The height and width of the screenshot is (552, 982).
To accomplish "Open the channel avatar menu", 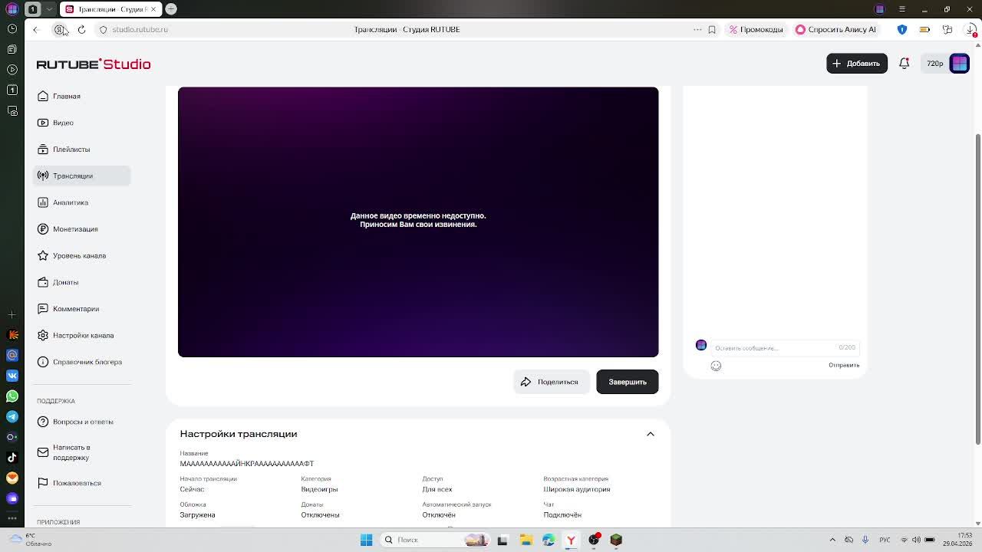I will (x=960, y=64).
